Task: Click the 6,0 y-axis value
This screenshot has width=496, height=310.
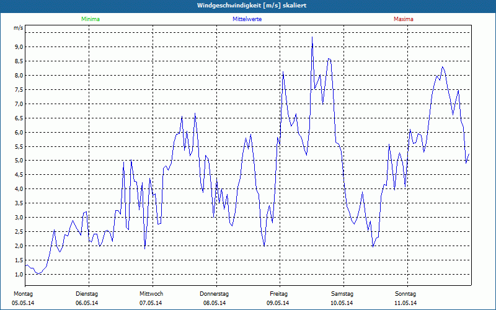Action: pyautogui.click(x=19, y=132)
